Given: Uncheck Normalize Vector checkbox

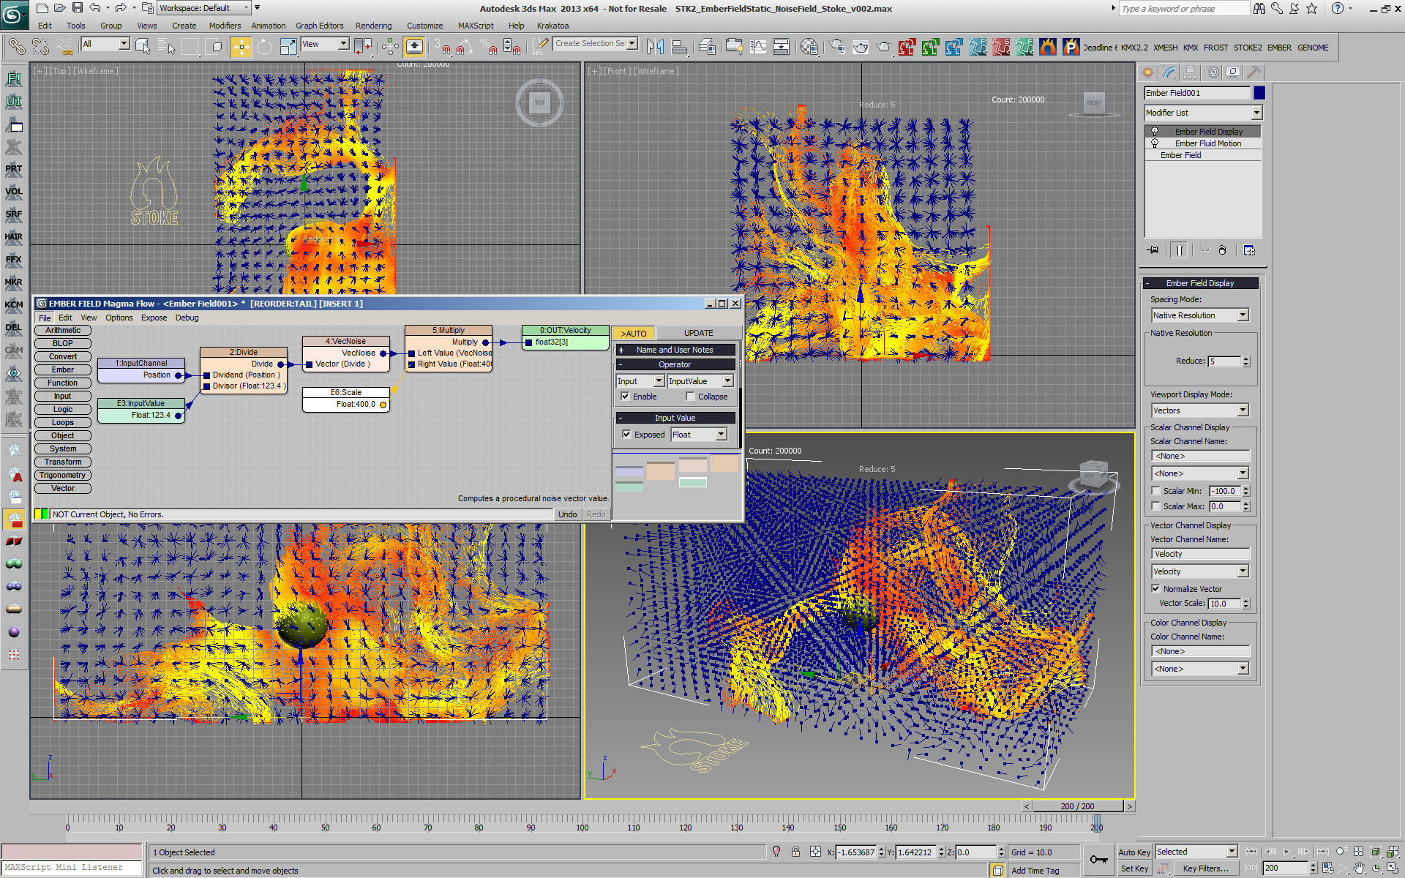Looking at the screenshot, I should [1156, 589].
